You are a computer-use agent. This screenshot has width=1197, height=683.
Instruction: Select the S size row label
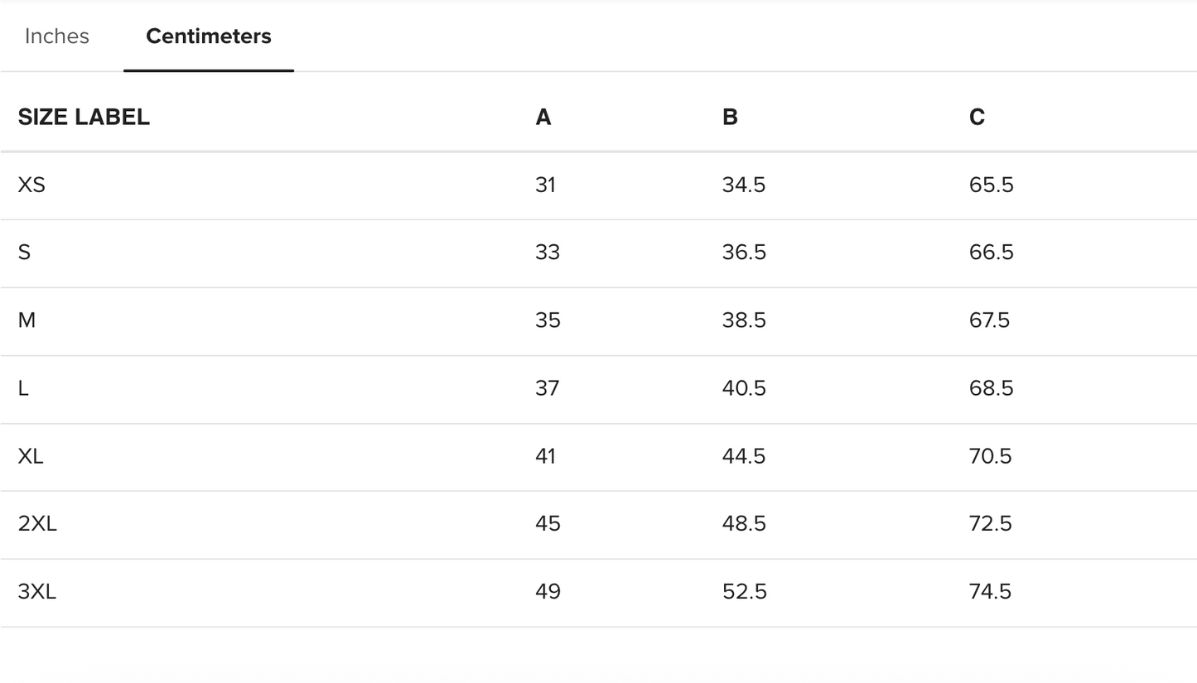pos(25,253)
